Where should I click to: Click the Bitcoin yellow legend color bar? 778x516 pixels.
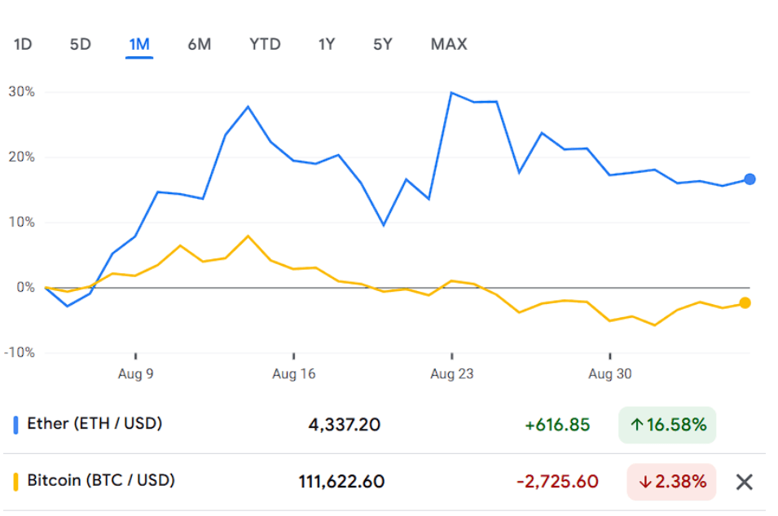pos(16,481)
